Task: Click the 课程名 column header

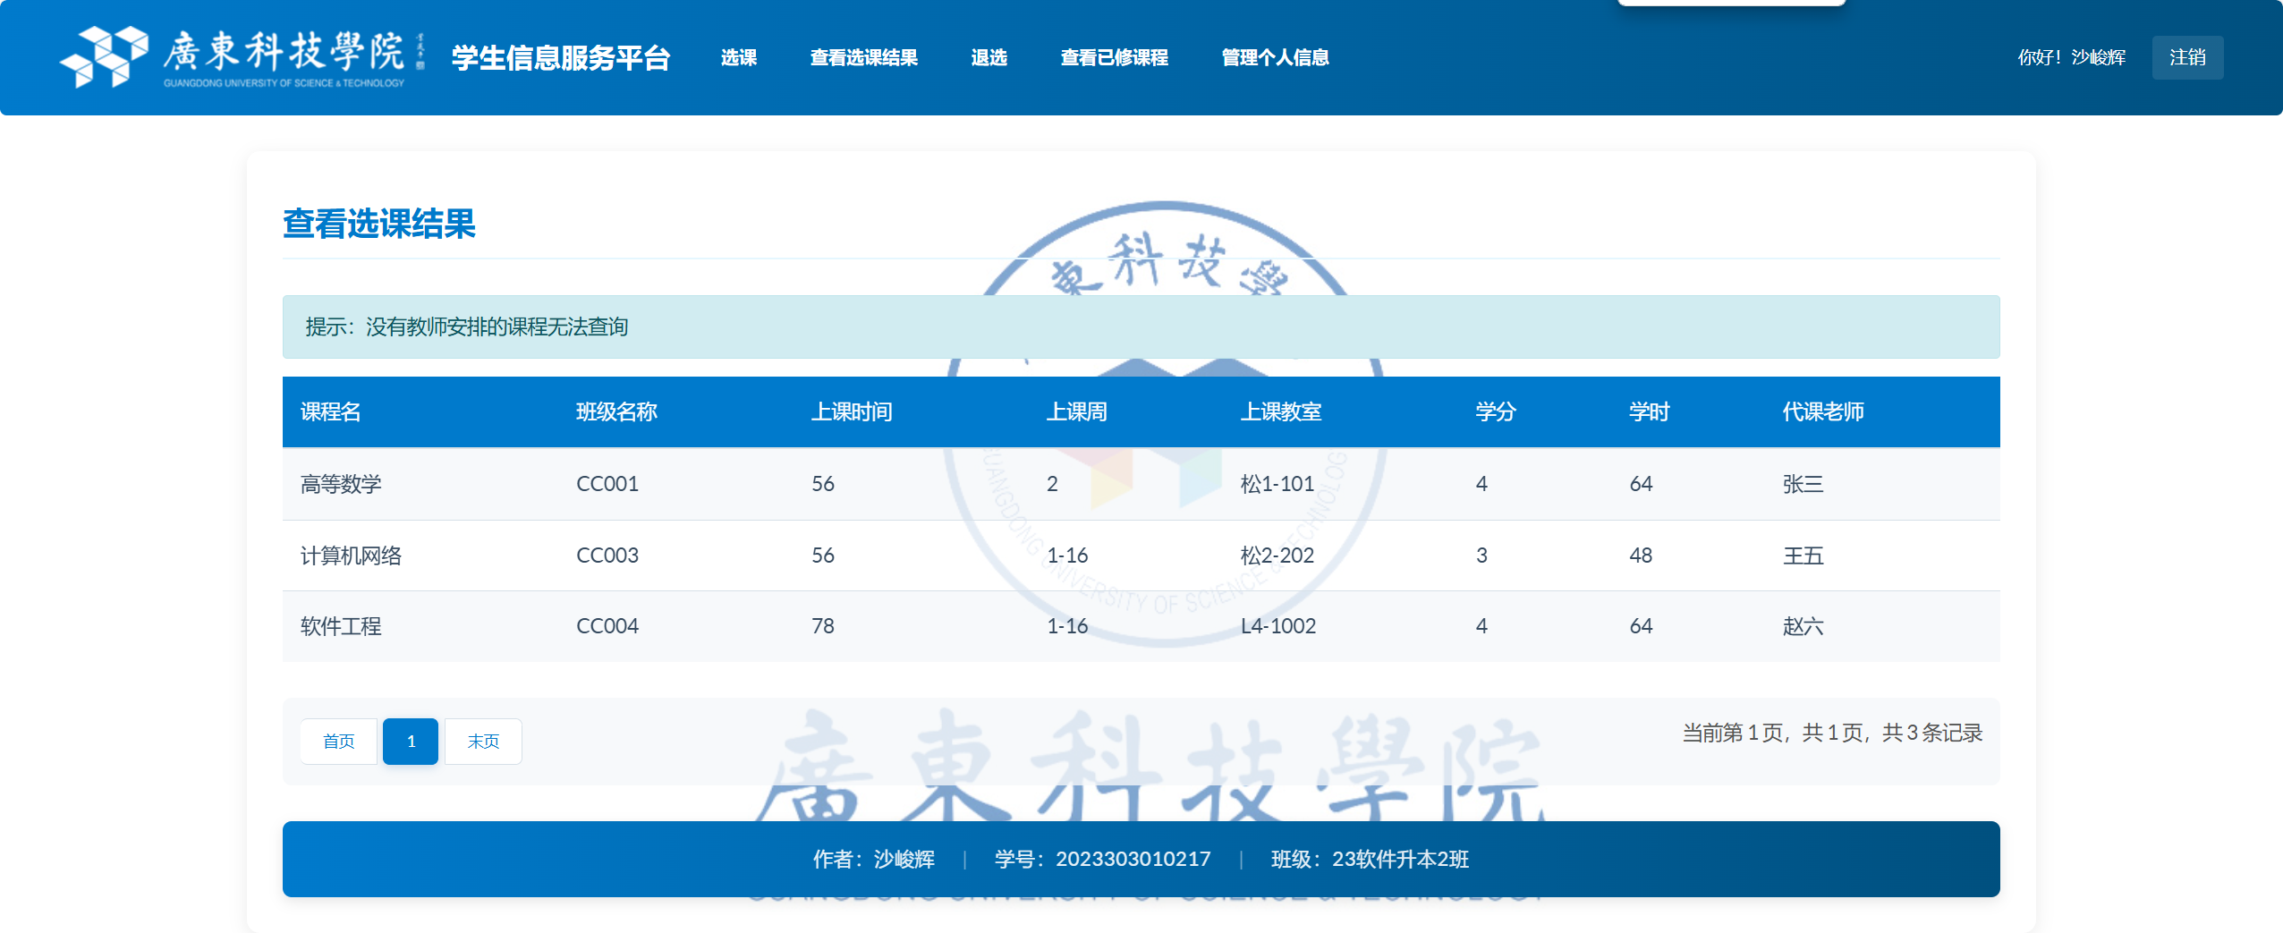Action: point(329,411)
